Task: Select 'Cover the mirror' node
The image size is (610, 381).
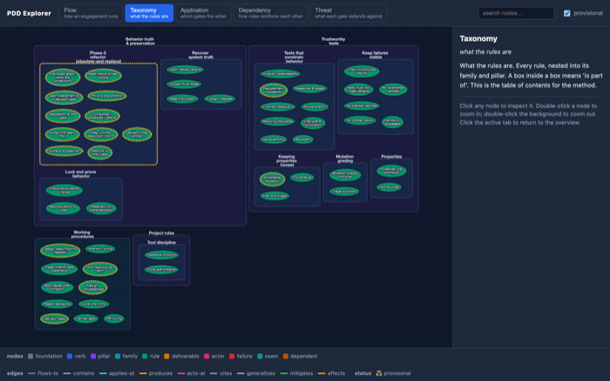Action: pyautogui.click(x=94, y=304)
